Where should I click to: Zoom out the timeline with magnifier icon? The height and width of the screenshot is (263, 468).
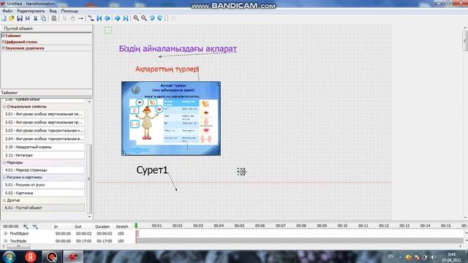pos(35,226)
